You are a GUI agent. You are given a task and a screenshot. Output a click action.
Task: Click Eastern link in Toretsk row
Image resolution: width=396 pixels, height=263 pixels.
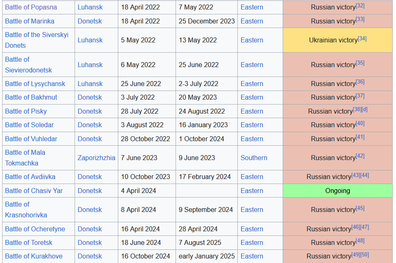tap(252, 242)
